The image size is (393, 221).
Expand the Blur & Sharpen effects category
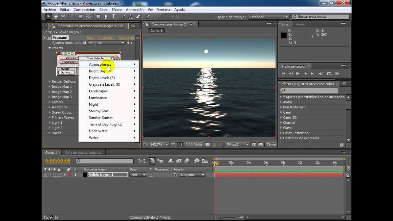pyautogui.click(x=281, y=107)
